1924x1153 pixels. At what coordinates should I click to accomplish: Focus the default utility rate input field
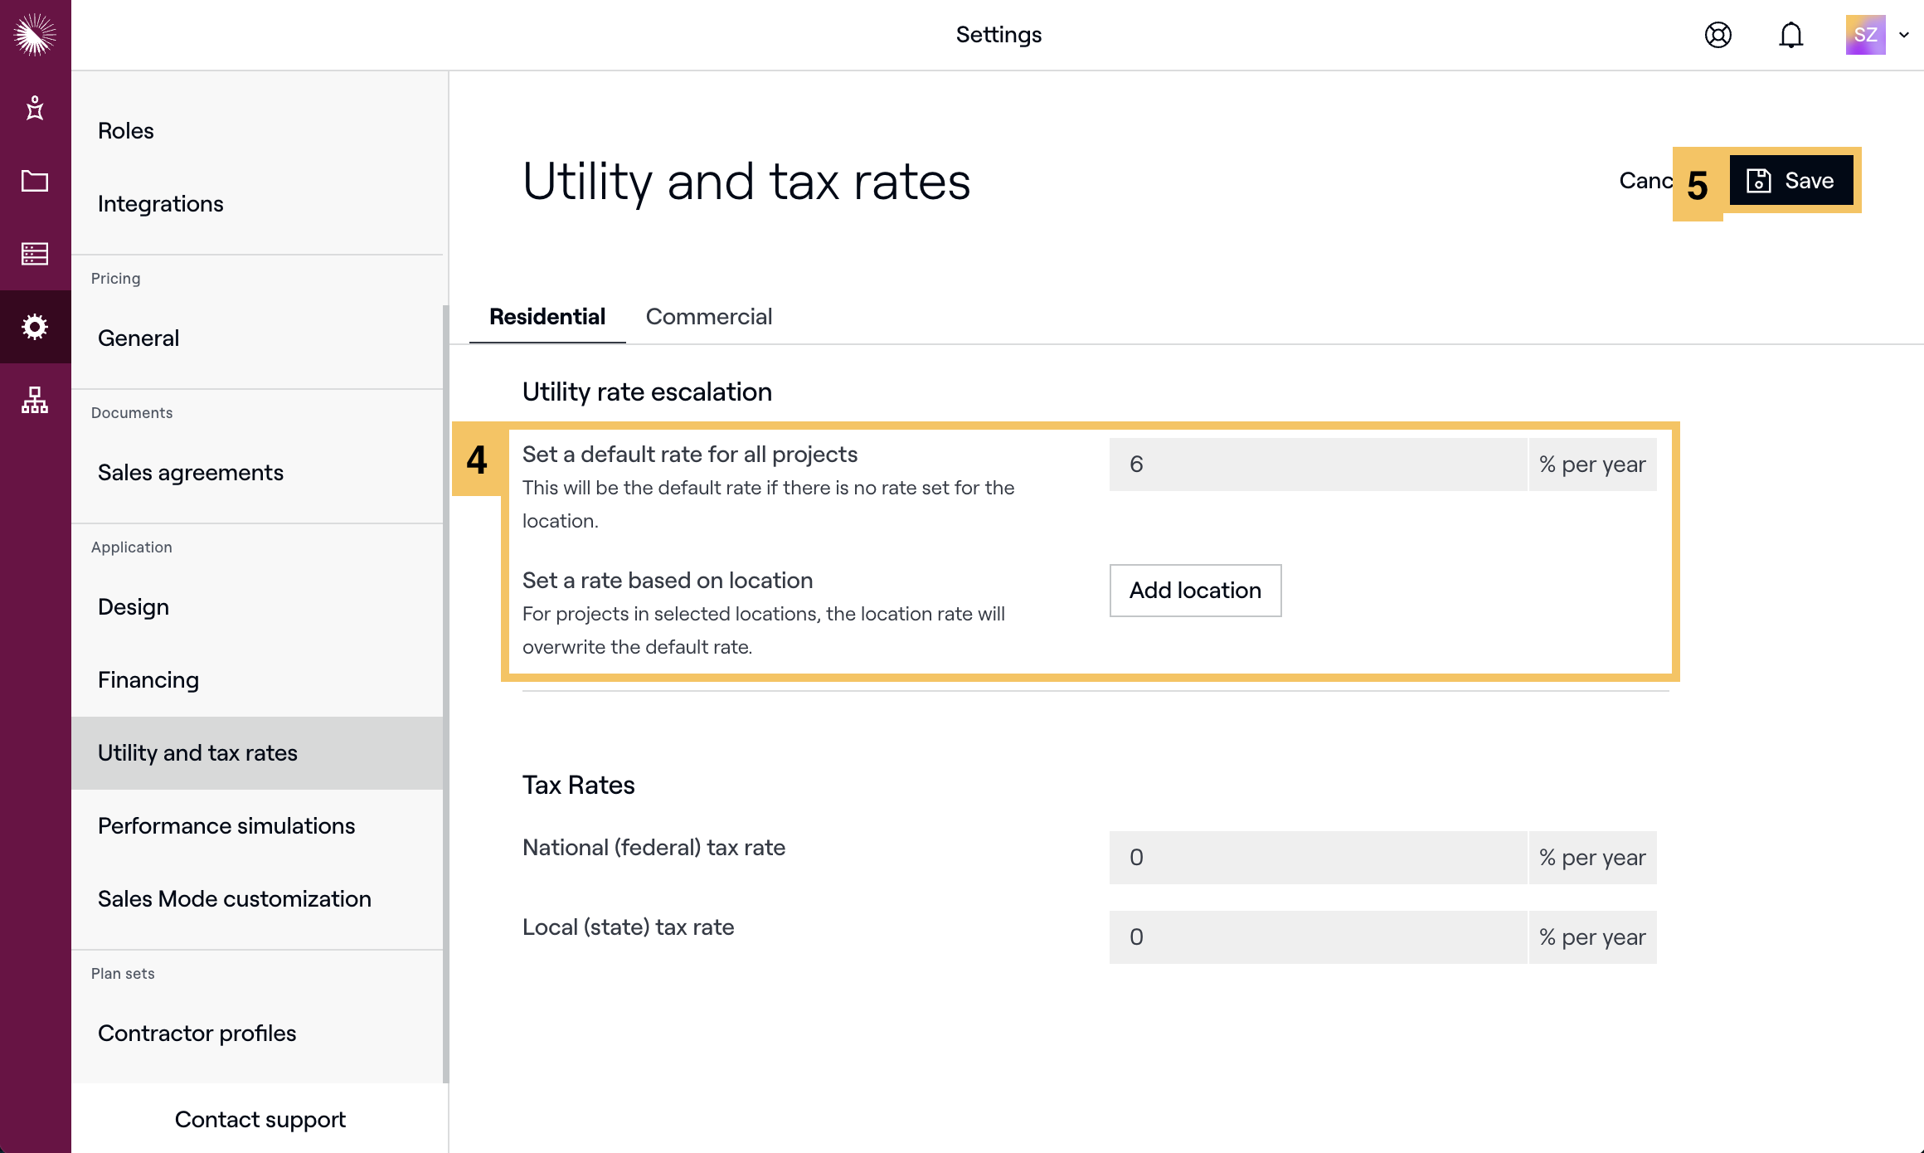coord(1317,465)
